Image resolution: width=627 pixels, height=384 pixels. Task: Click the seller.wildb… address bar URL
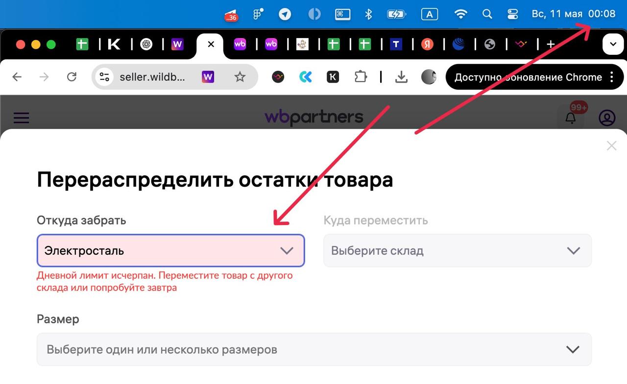click(x=153, y=77)
